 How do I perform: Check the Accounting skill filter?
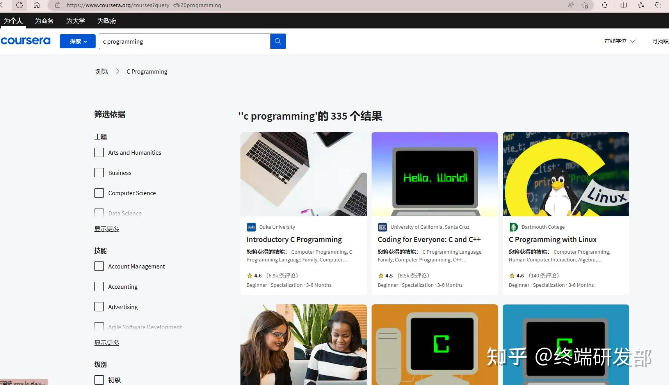(x=99, y=286)
